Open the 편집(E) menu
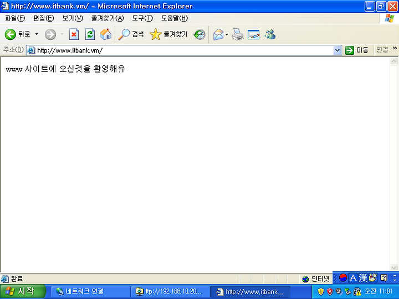 pyautogui.click(x=44, y=18)
